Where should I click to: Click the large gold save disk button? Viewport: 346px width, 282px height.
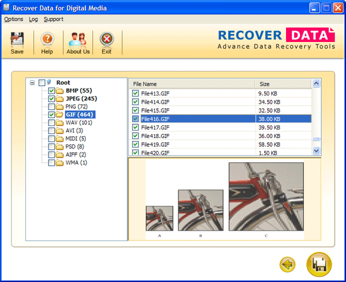click(x=319, y=265)
